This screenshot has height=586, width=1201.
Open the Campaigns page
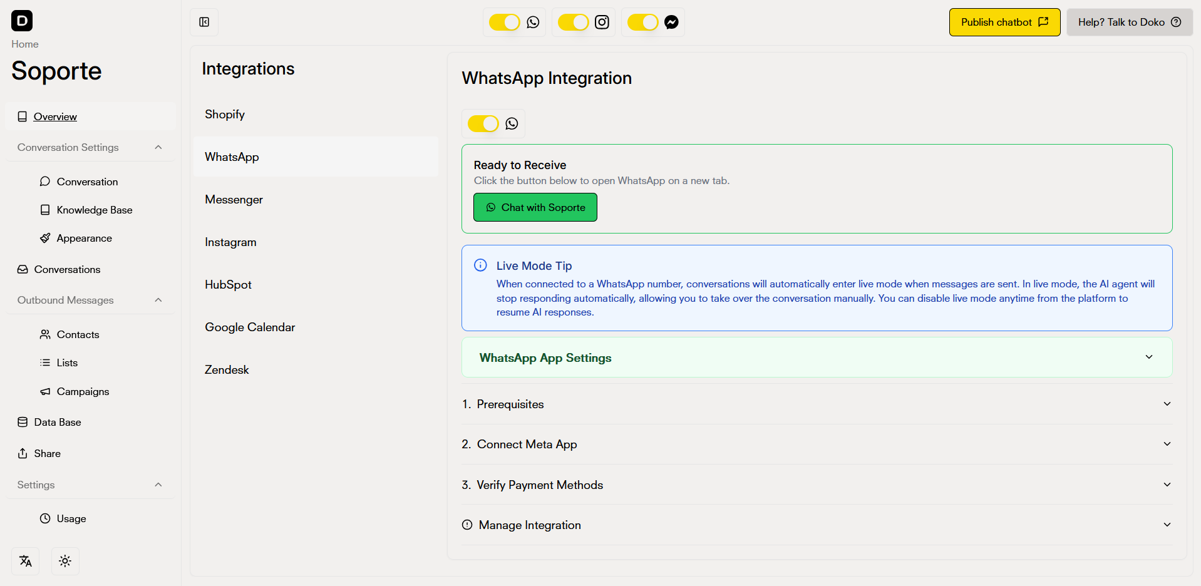coord(83,391)
